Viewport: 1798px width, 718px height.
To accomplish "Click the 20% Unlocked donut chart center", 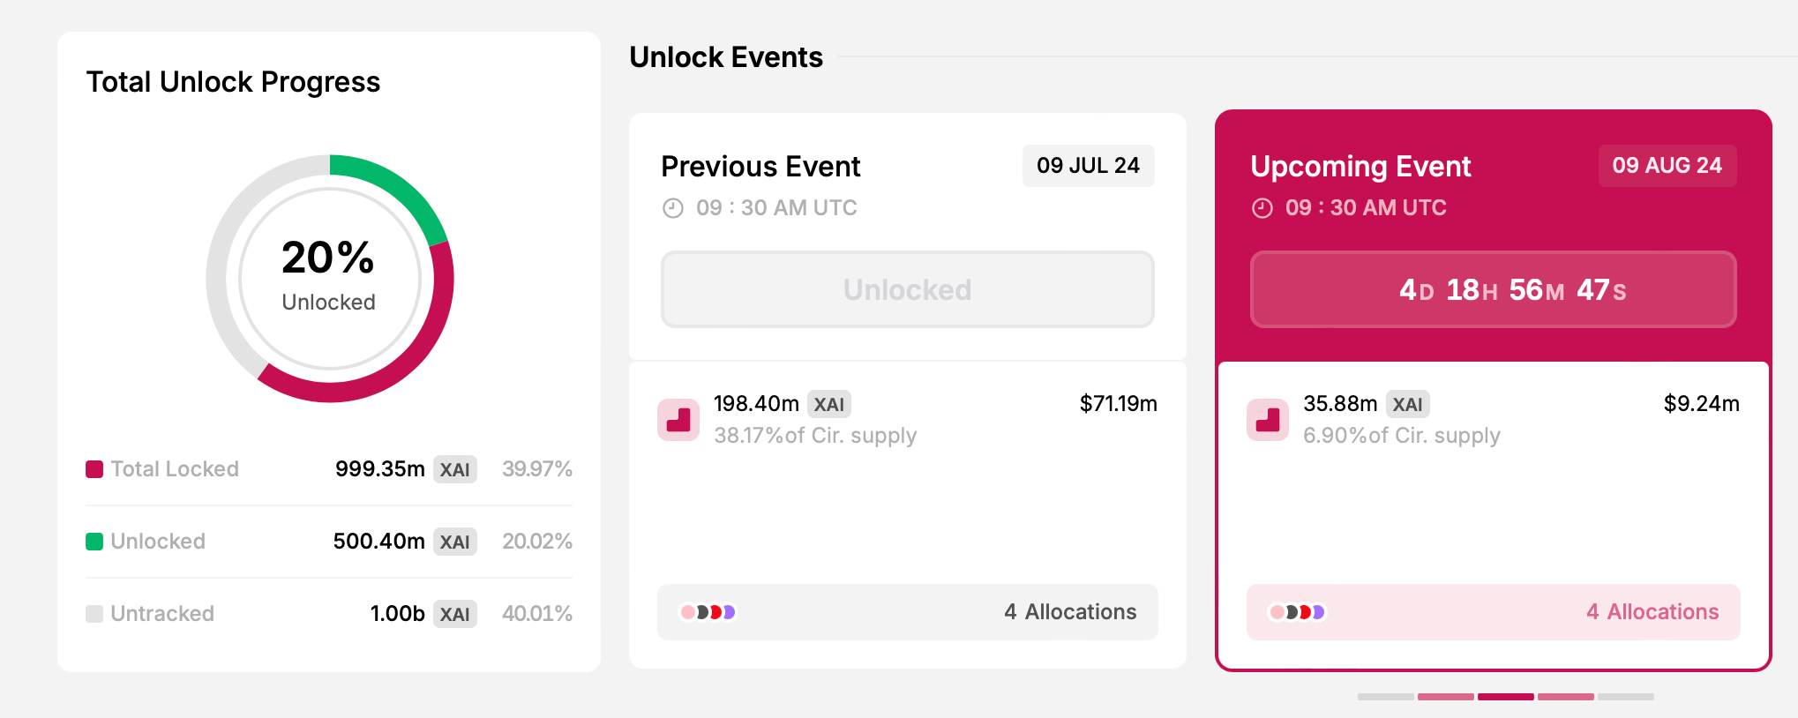I will [330, 279].
